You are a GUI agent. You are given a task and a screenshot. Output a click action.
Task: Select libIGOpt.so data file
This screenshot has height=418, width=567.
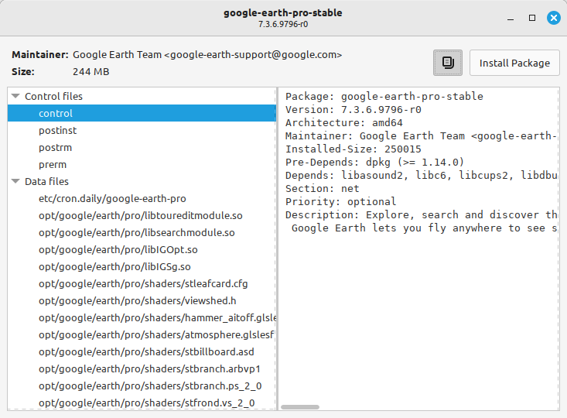[142, 249]
